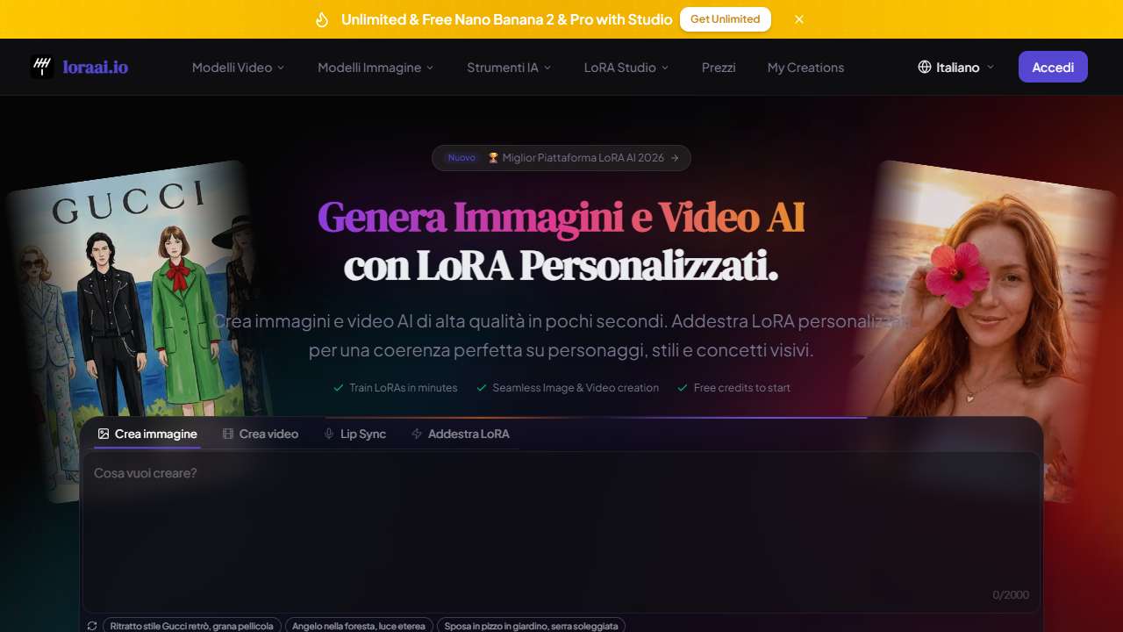1123x632 pixels.
Task: Expand the LoRA Studio menu
Action: [x=626, y=67]
